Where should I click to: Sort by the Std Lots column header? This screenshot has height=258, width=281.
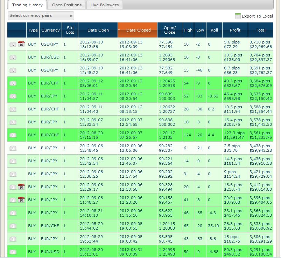[x=70, y=30]
